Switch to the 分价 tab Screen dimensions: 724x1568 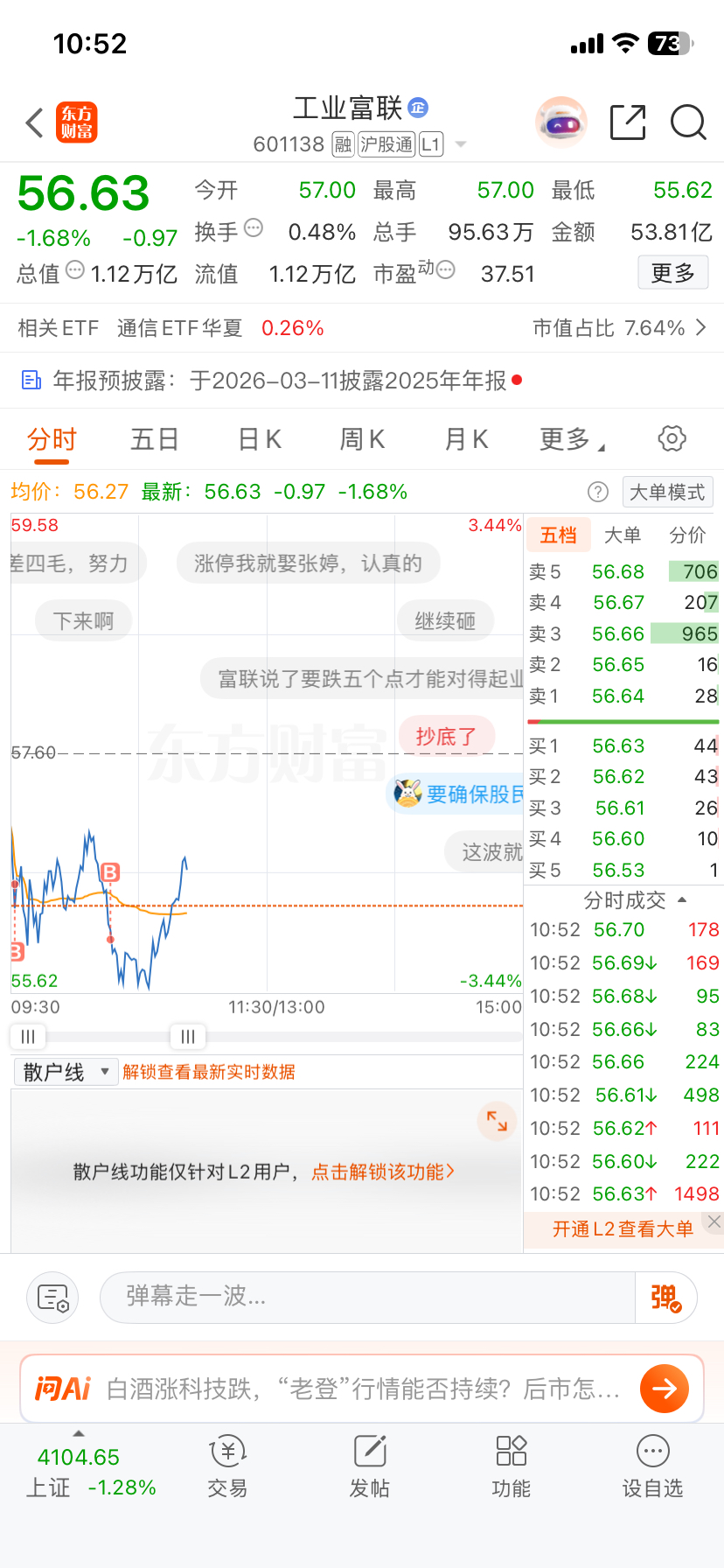coord(687,535)
